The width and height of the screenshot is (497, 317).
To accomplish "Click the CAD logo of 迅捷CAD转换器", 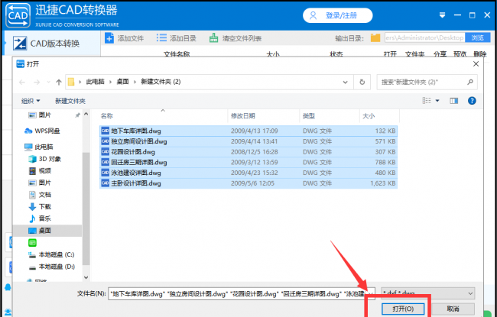I will coord(18,15).
